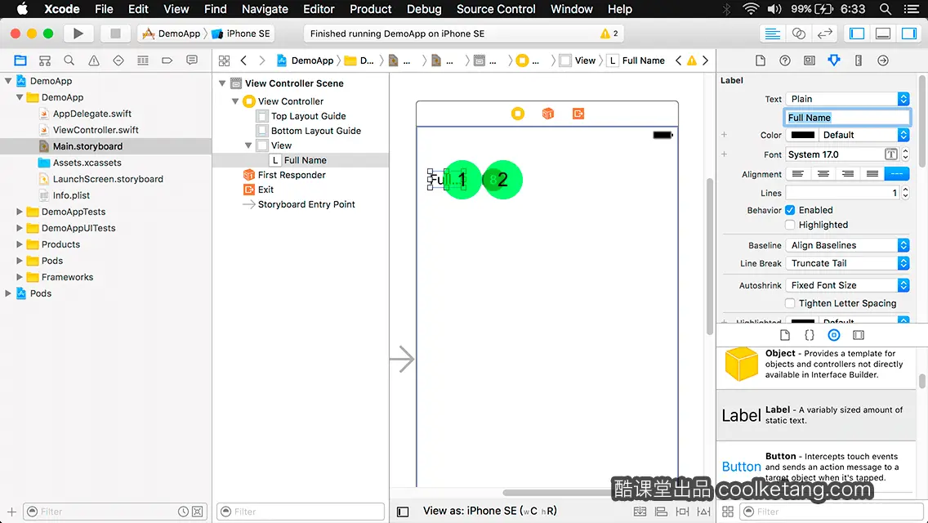Select the Attributes inspector
The height and width of the screenshot is (523, 928).
pos(834,60)
